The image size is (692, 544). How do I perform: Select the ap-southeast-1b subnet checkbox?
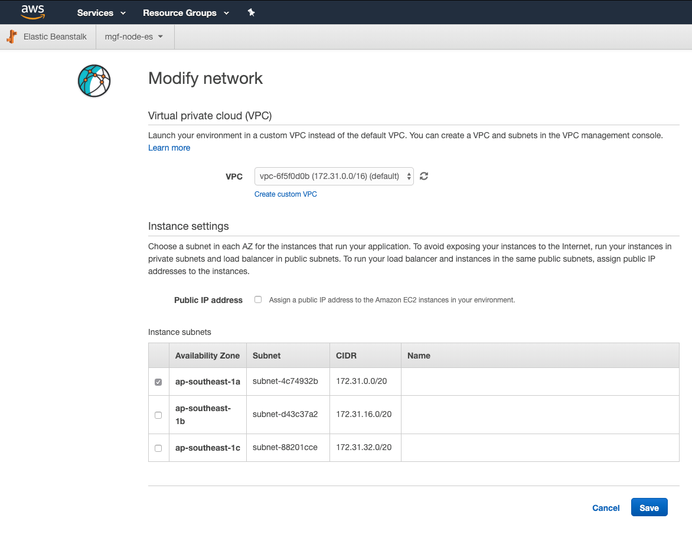158,415
